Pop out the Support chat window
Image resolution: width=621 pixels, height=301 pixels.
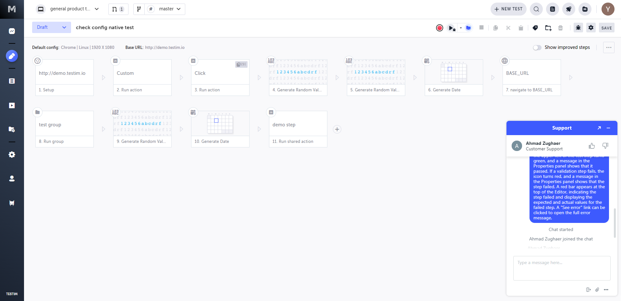(599, 128)
